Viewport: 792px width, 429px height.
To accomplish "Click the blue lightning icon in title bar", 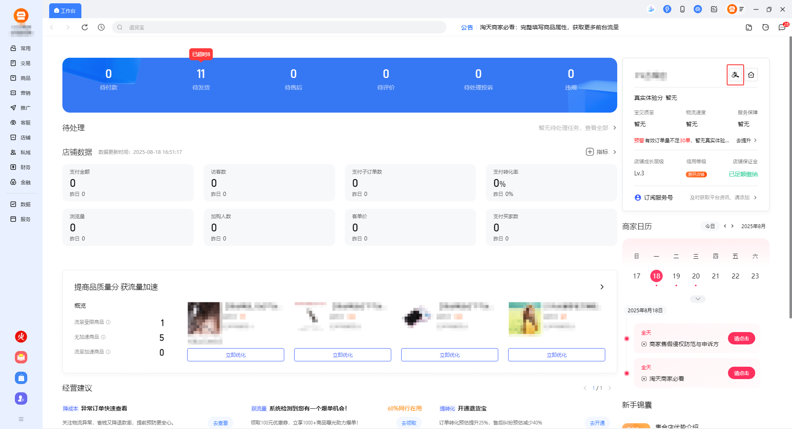I will [x=667, y=9].
